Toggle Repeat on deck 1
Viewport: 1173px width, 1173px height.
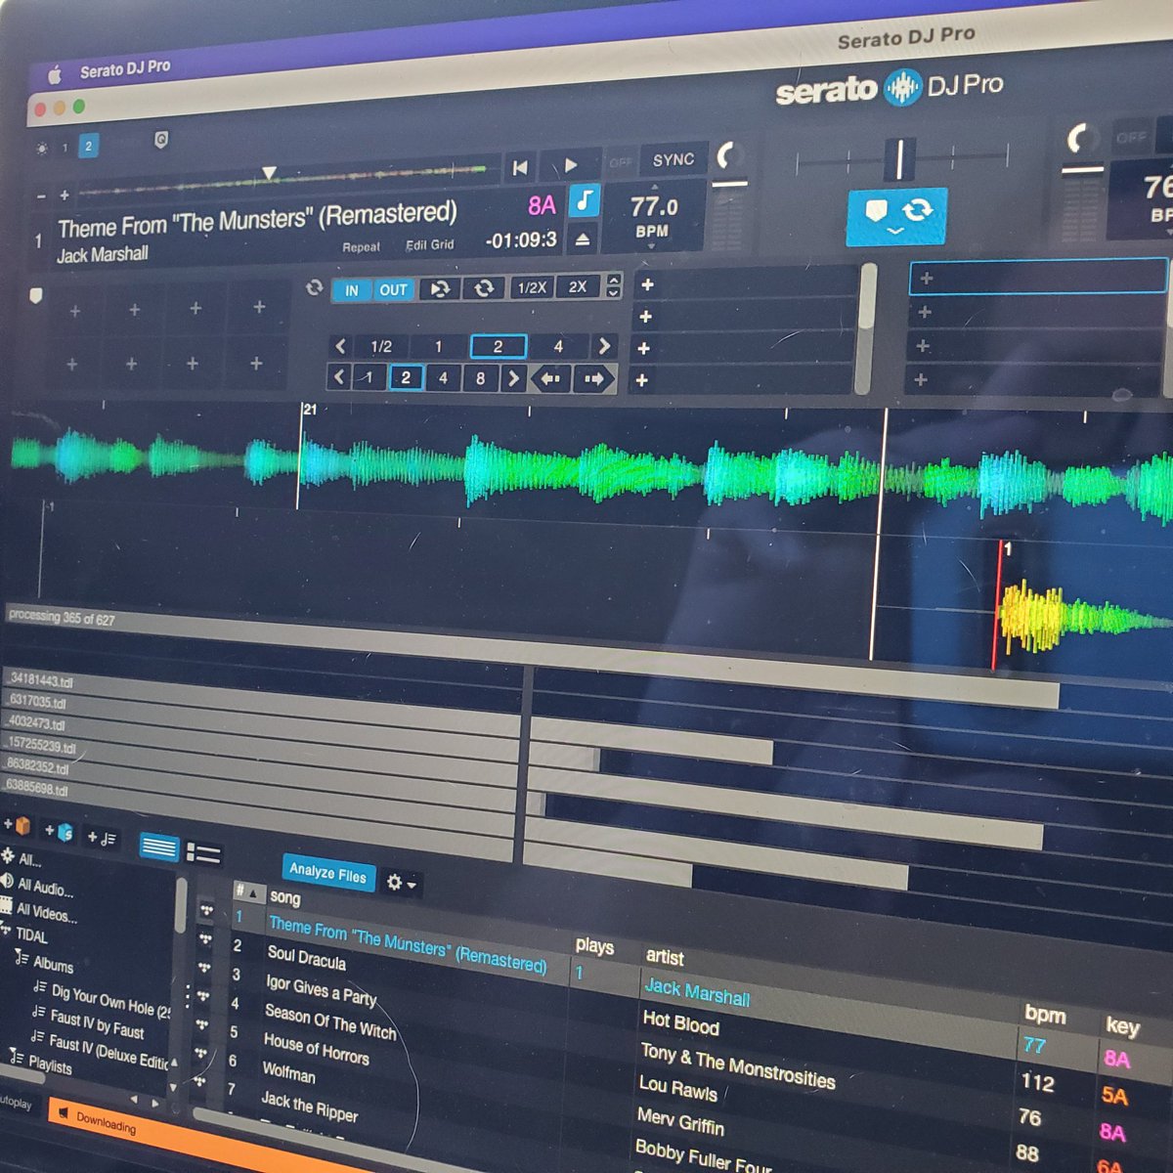click(361, 247)
